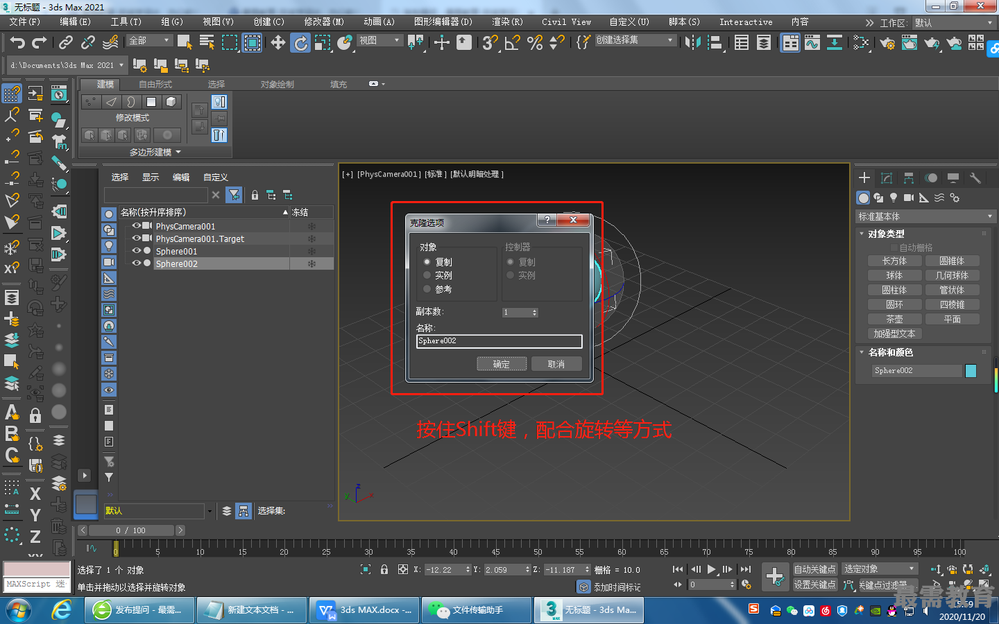The width and height of the screenshot is (999, 624).
Task: Select the Select and Move tool
Action: [278, 43]
